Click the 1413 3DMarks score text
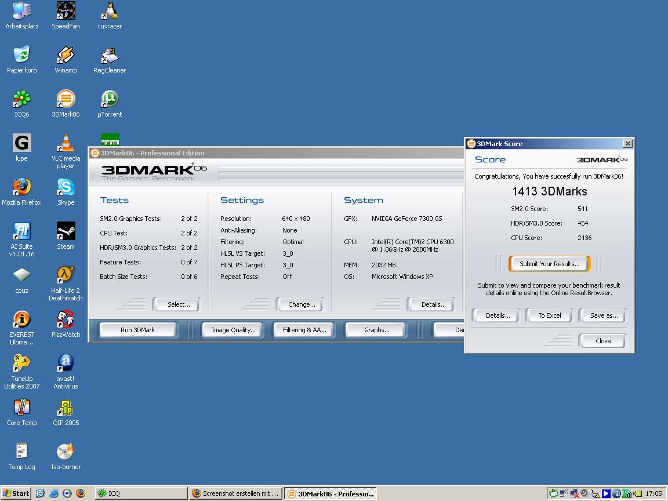The image size is (668, 501). [550, 191]
